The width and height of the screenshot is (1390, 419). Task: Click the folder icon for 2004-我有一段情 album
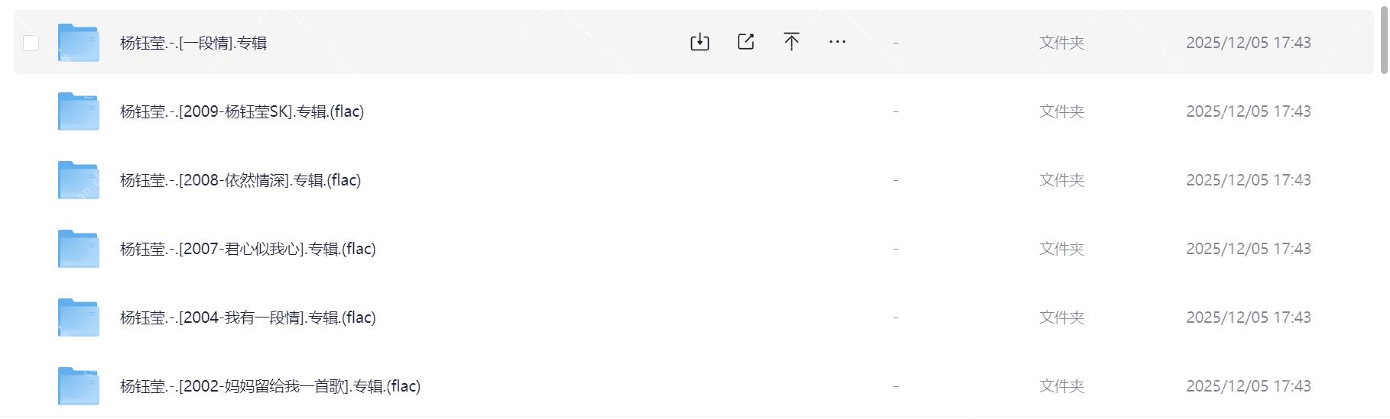79,317
